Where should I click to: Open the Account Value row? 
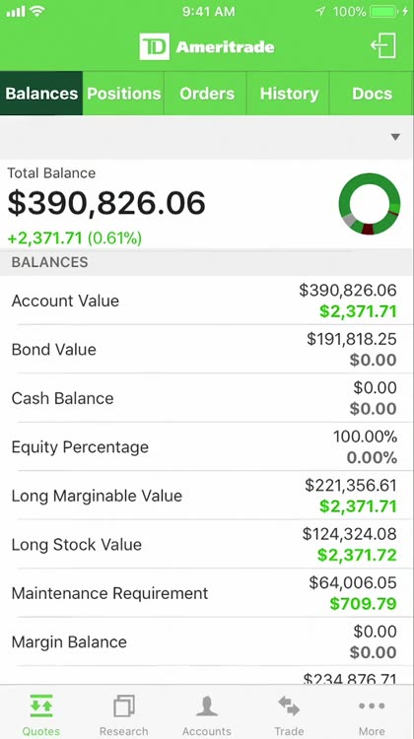point(207,301)
